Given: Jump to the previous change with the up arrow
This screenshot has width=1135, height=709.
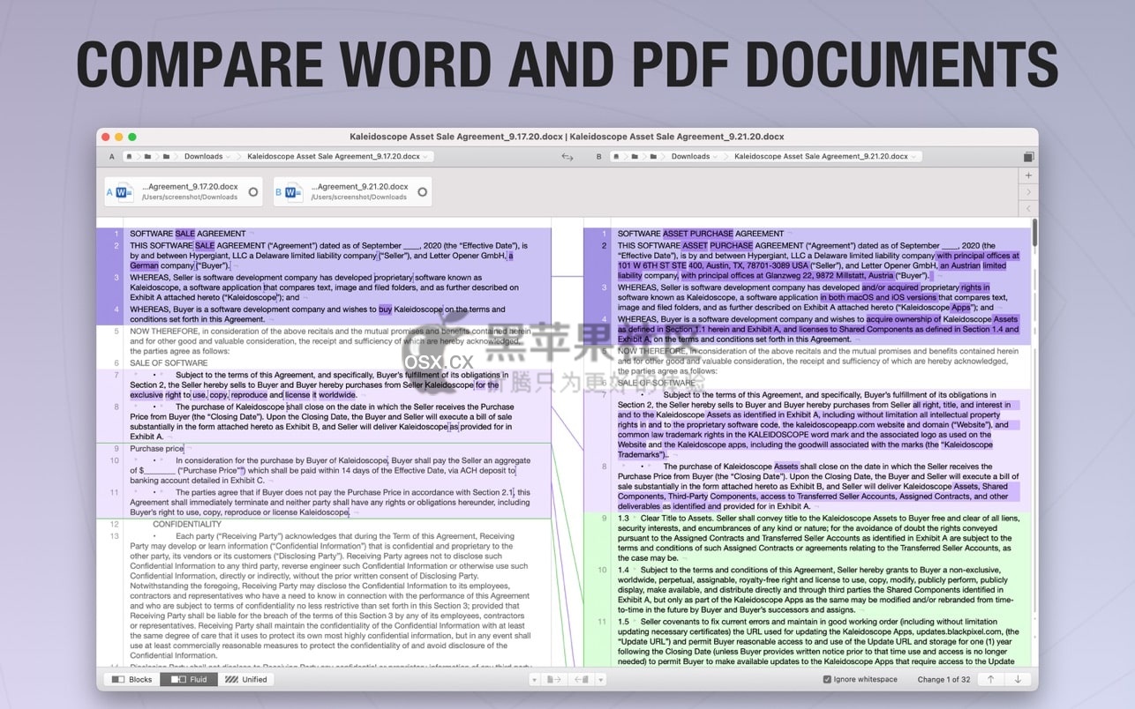Looking at the screenshot, I should pos(990,680).
